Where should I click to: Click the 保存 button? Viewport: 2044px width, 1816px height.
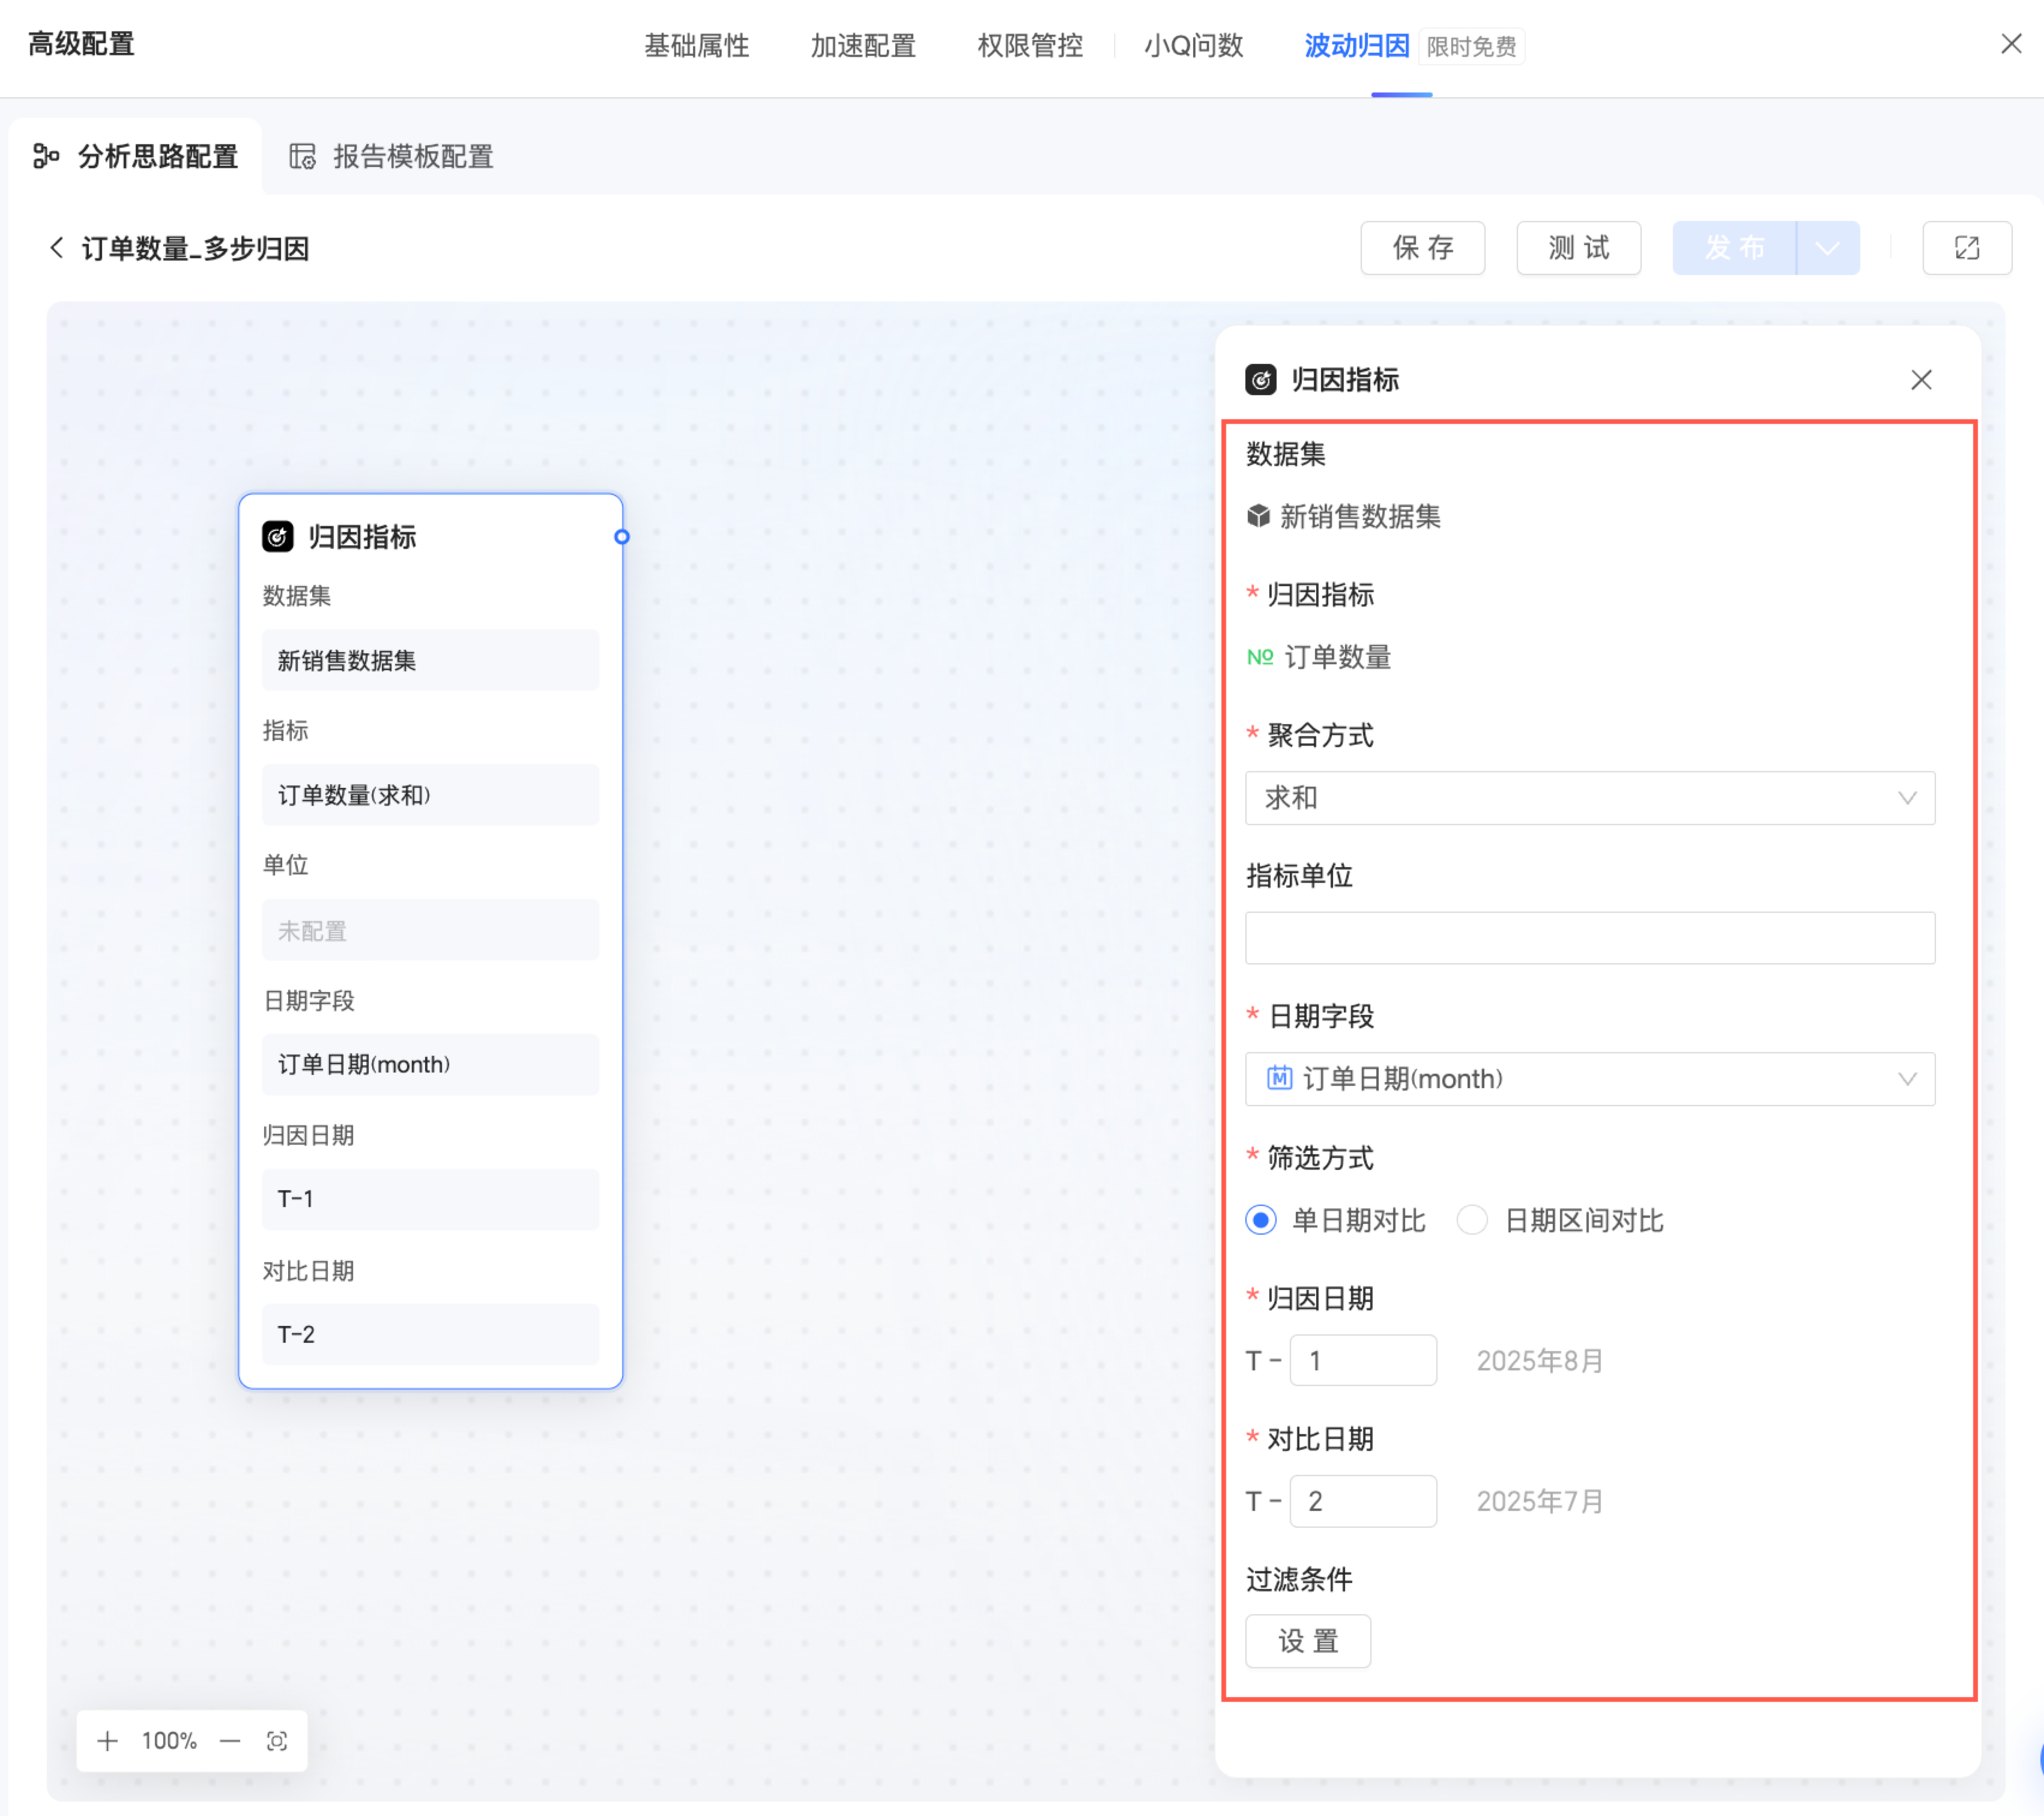[1422, 248]
